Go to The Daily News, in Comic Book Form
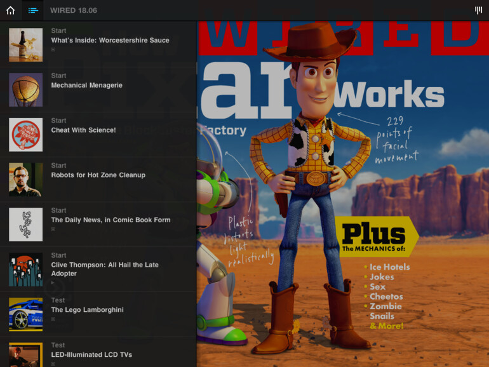The height and width of the screenshot is (367, 489). (x=111, y=220)
